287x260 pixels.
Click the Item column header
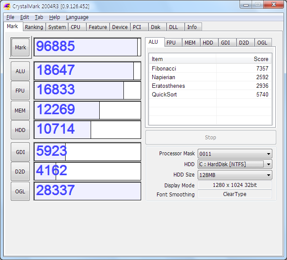[183, 59]
